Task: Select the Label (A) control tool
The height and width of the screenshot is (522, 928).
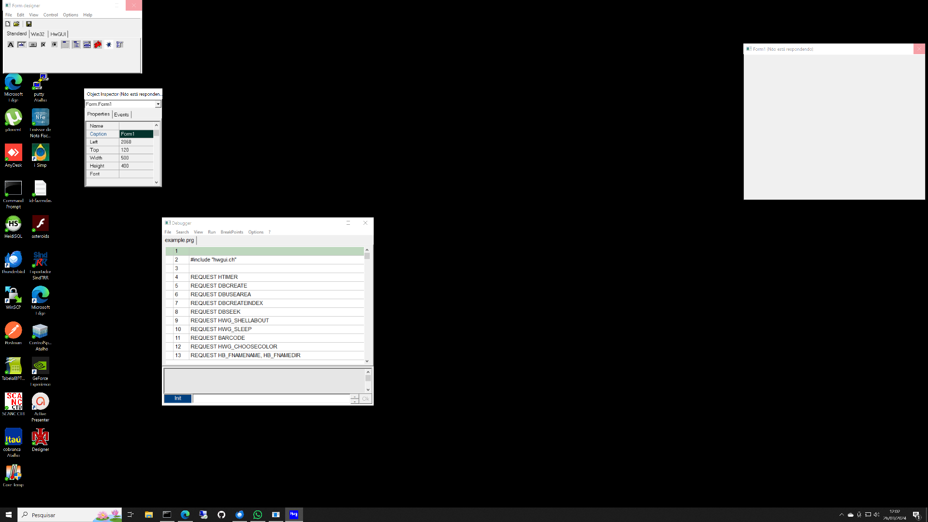Action: coord(11,44)
